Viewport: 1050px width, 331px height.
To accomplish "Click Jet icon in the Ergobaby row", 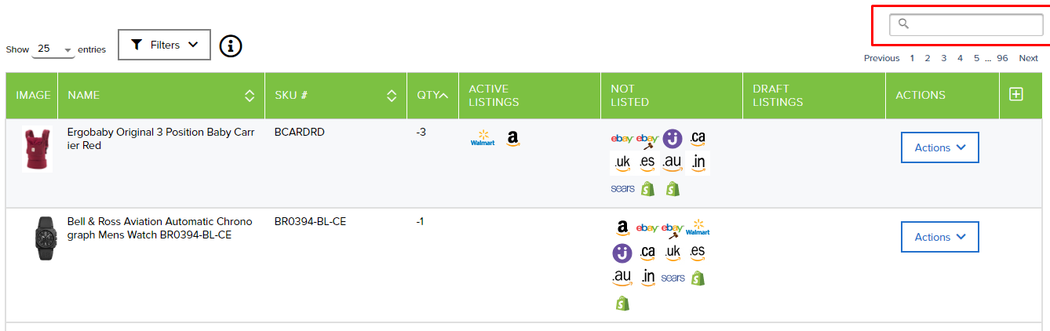I will [x=673, y=139].
